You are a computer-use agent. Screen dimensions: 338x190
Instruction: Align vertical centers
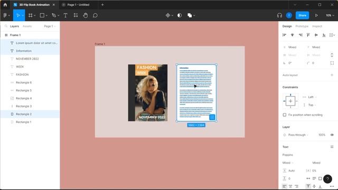pyautogui.click(x=316, y=35)
